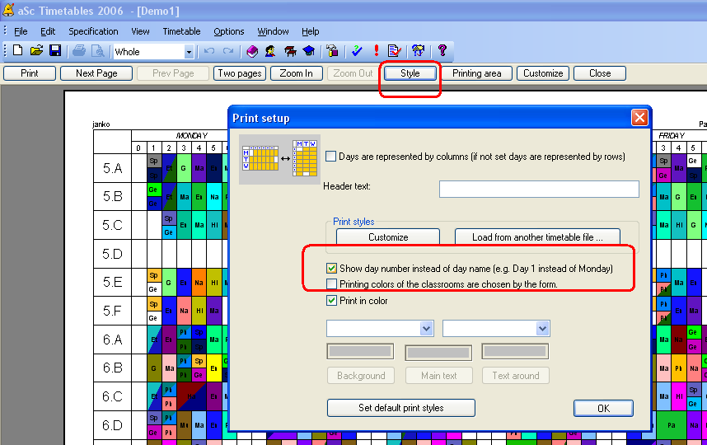The image size is (707, 445).
Task: Click the purple question mark help icon
Action: click(x=442, y=51)
